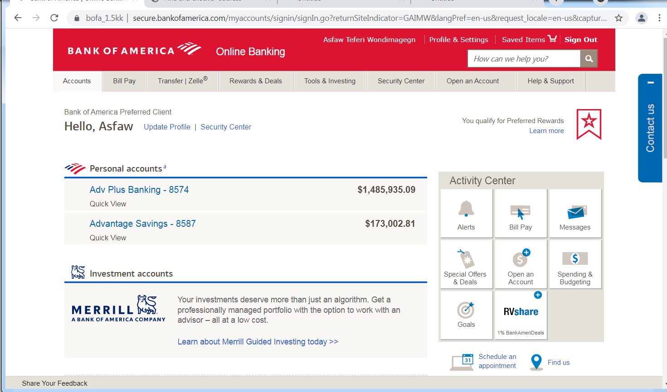Viewport: 667px width, 392px height.
Task: Open the Contact us side tab
Action: [650, 128]
